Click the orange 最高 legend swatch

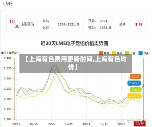pyautogui.click(x=101, y=53)
